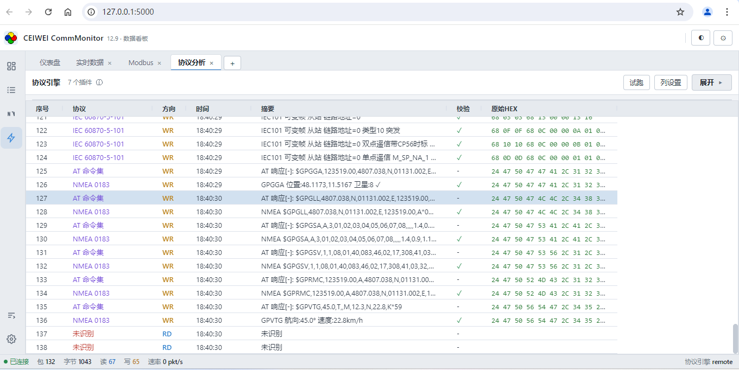Click the sidebar collapse list icon

[11, 315]
